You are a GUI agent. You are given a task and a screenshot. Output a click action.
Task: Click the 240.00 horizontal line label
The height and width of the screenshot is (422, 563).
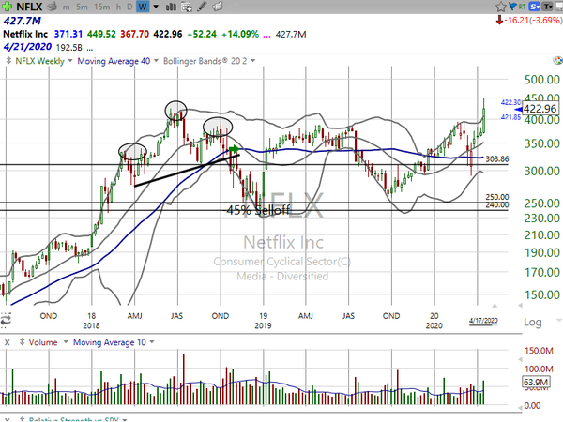tap(497, 204)
